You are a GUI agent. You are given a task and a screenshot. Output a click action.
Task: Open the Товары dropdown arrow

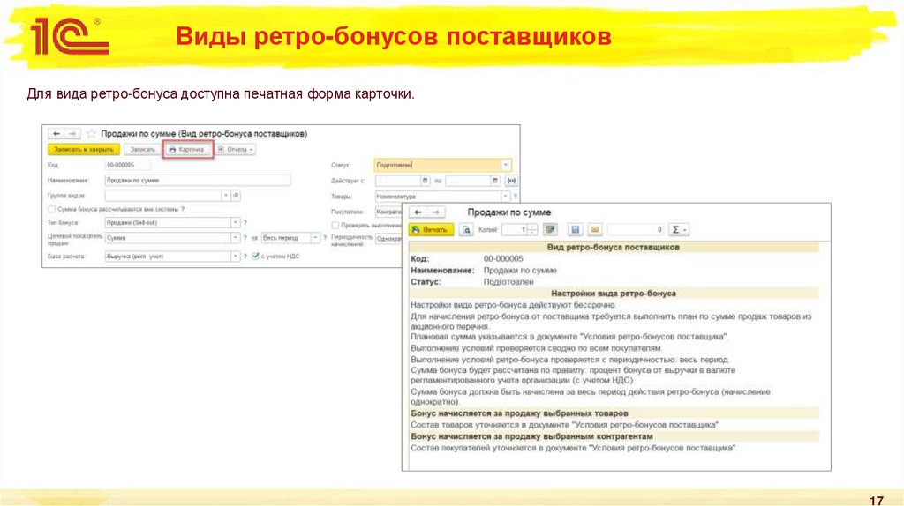coord(506,197)
